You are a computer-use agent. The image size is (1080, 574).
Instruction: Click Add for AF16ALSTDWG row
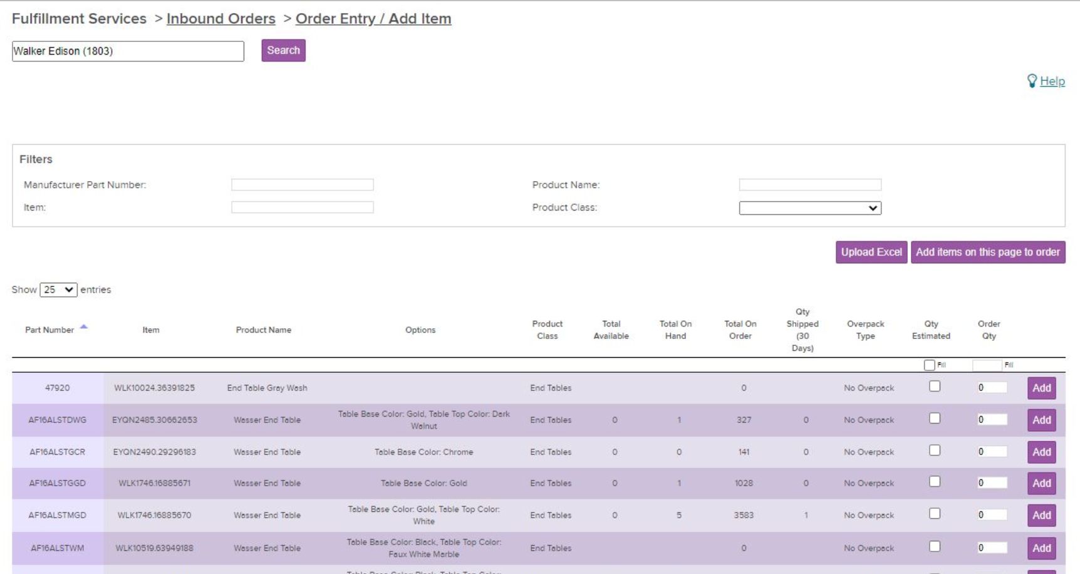click(x=1041, y=420)
